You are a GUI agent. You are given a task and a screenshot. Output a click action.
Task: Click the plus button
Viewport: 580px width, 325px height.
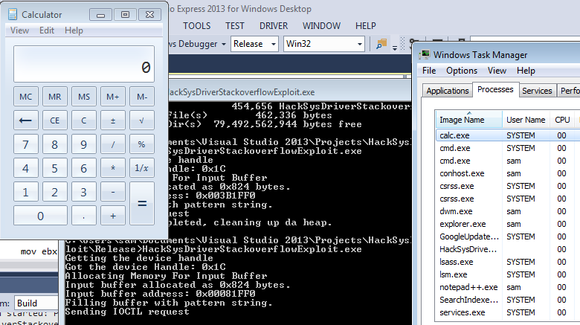(x=113, y=216)
